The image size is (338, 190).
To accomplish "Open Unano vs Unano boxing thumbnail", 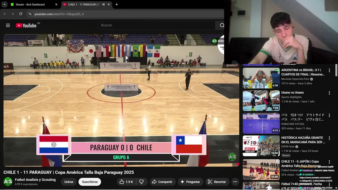I will click(x=261, y=101).
